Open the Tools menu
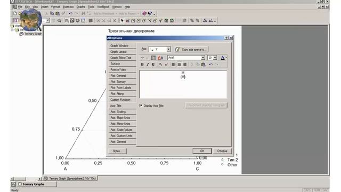The width and height of the screenshot is (341, 192). pos(91,7)
